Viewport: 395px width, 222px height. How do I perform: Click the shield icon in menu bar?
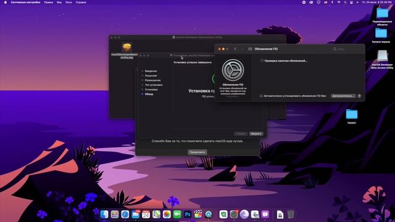[x=318, y=2]
